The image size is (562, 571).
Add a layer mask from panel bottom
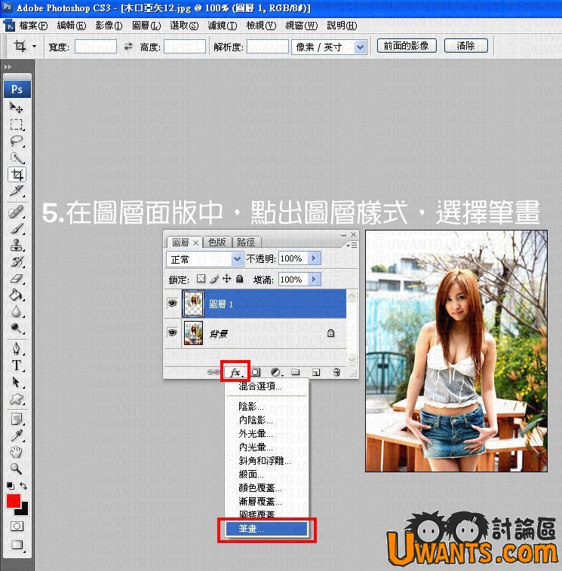click(256, 372)
